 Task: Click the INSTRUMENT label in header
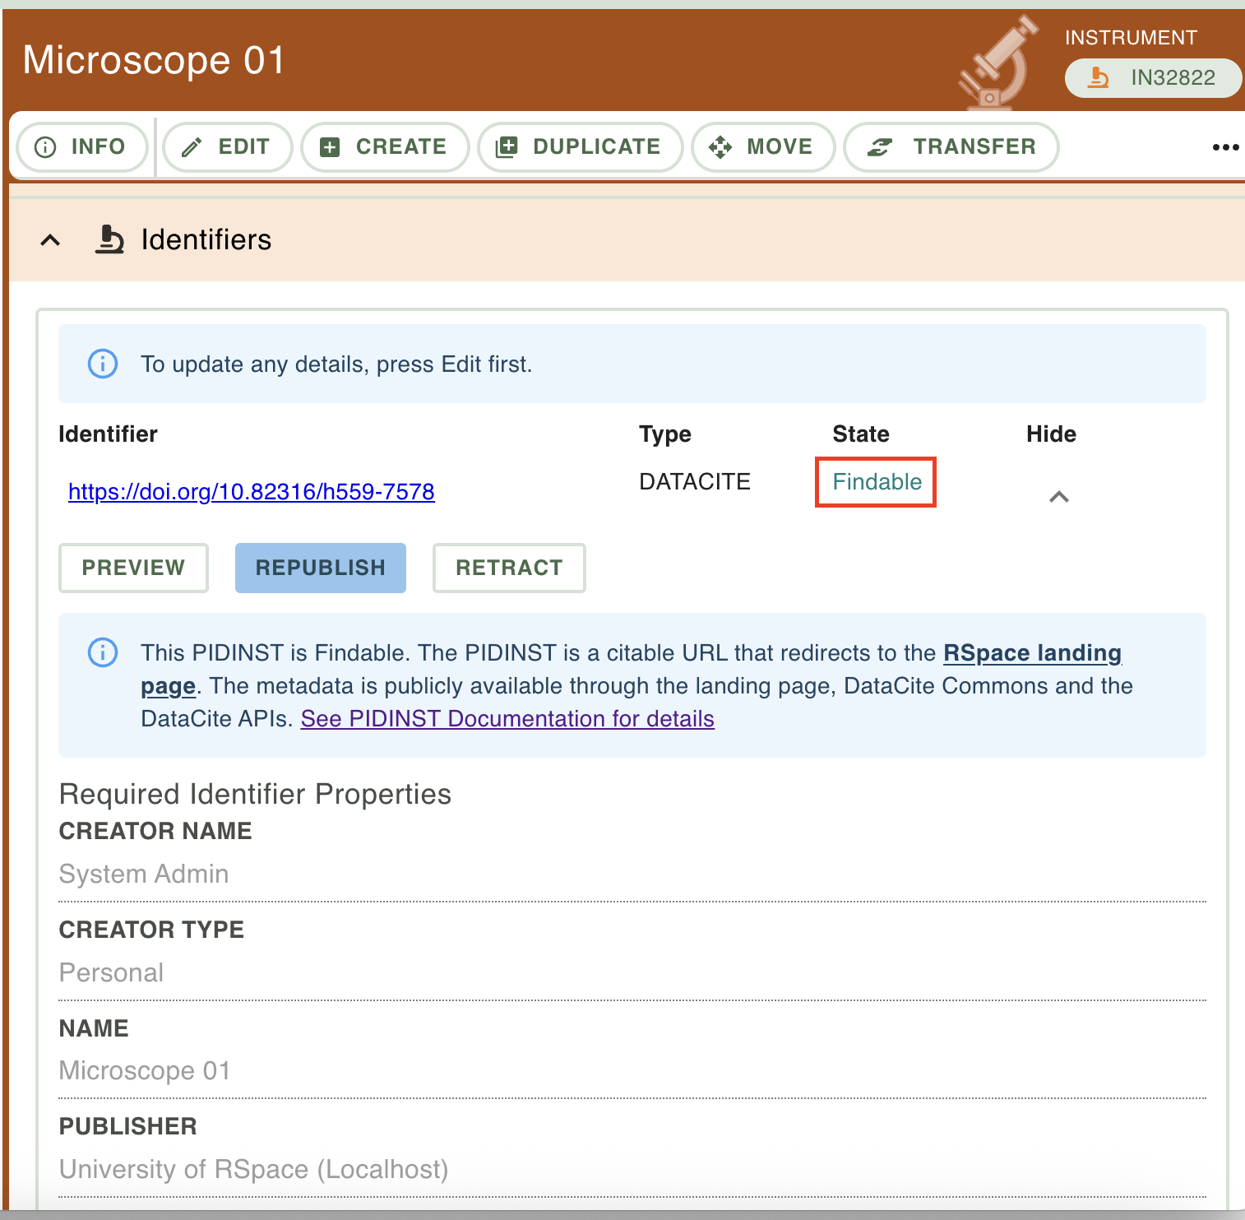coord(1131,38)
